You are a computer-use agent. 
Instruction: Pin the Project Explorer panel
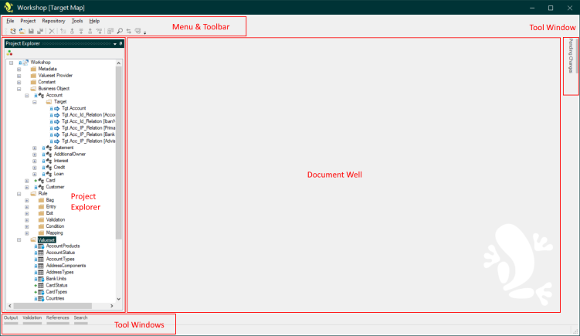click(x=120, y=44)
